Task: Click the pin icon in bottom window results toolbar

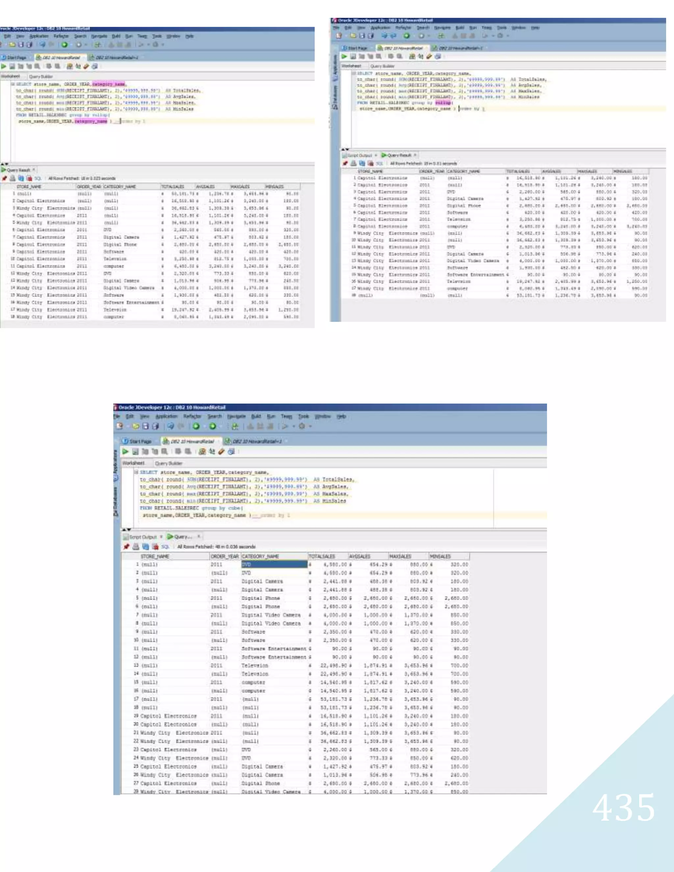Action: pos(126,546)
